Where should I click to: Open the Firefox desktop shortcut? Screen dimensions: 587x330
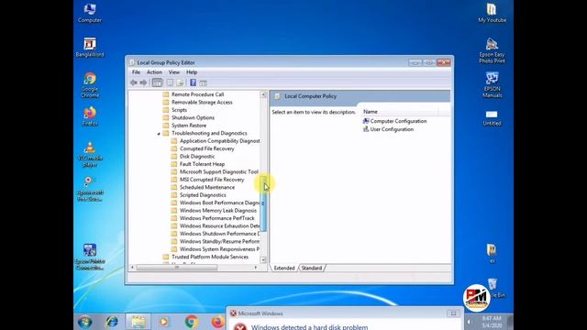click(90, 116)
